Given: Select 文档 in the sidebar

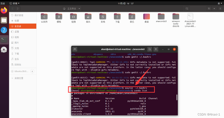Looking at the screenshot, I should [x=23, y=48].
